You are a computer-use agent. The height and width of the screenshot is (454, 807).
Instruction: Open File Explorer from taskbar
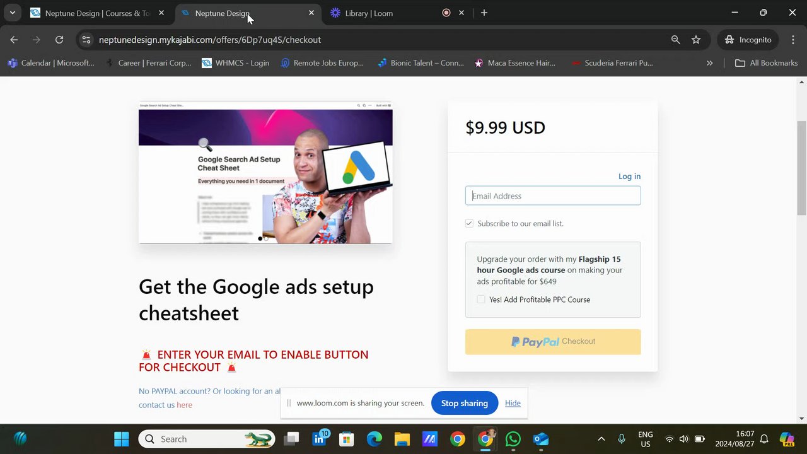402,439
